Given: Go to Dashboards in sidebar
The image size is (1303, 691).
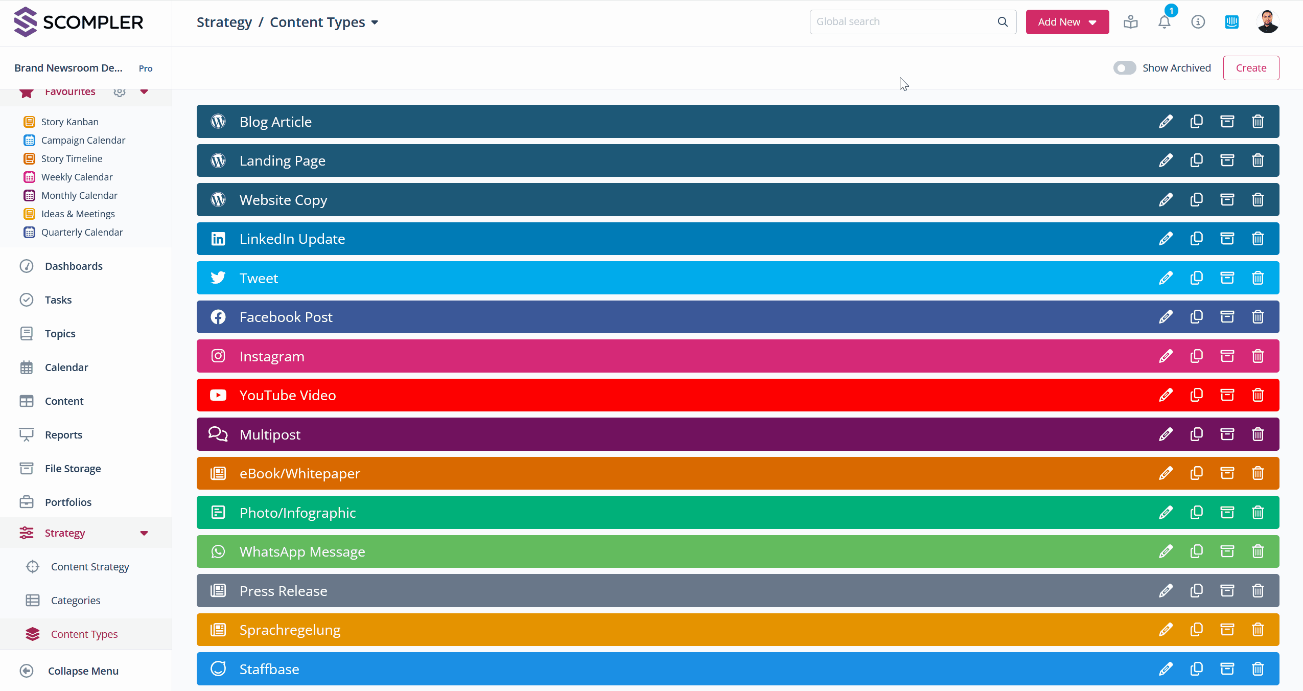Looking at the screenshot, I should (x=74, y=266).
